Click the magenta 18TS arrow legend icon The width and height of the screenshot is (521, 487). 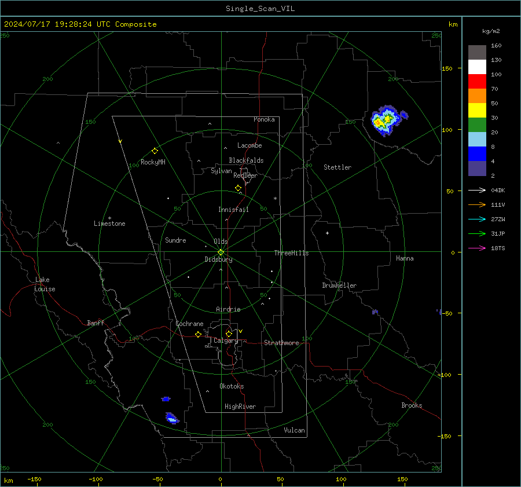(477, 248)
